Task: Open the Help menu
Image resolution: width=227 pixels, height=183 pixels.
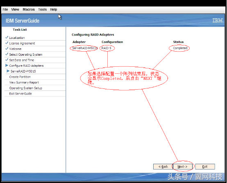Action: pyautogui.click(x=54, y=9)
